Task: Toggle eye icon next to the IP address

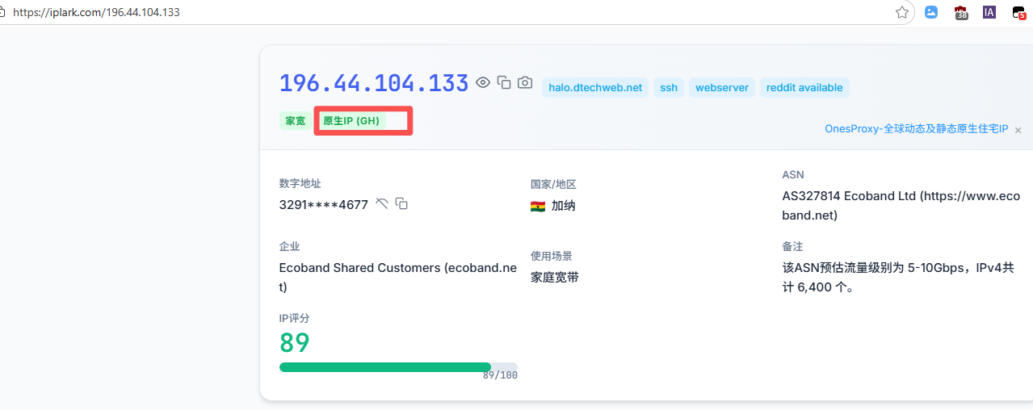Action: 483,82
